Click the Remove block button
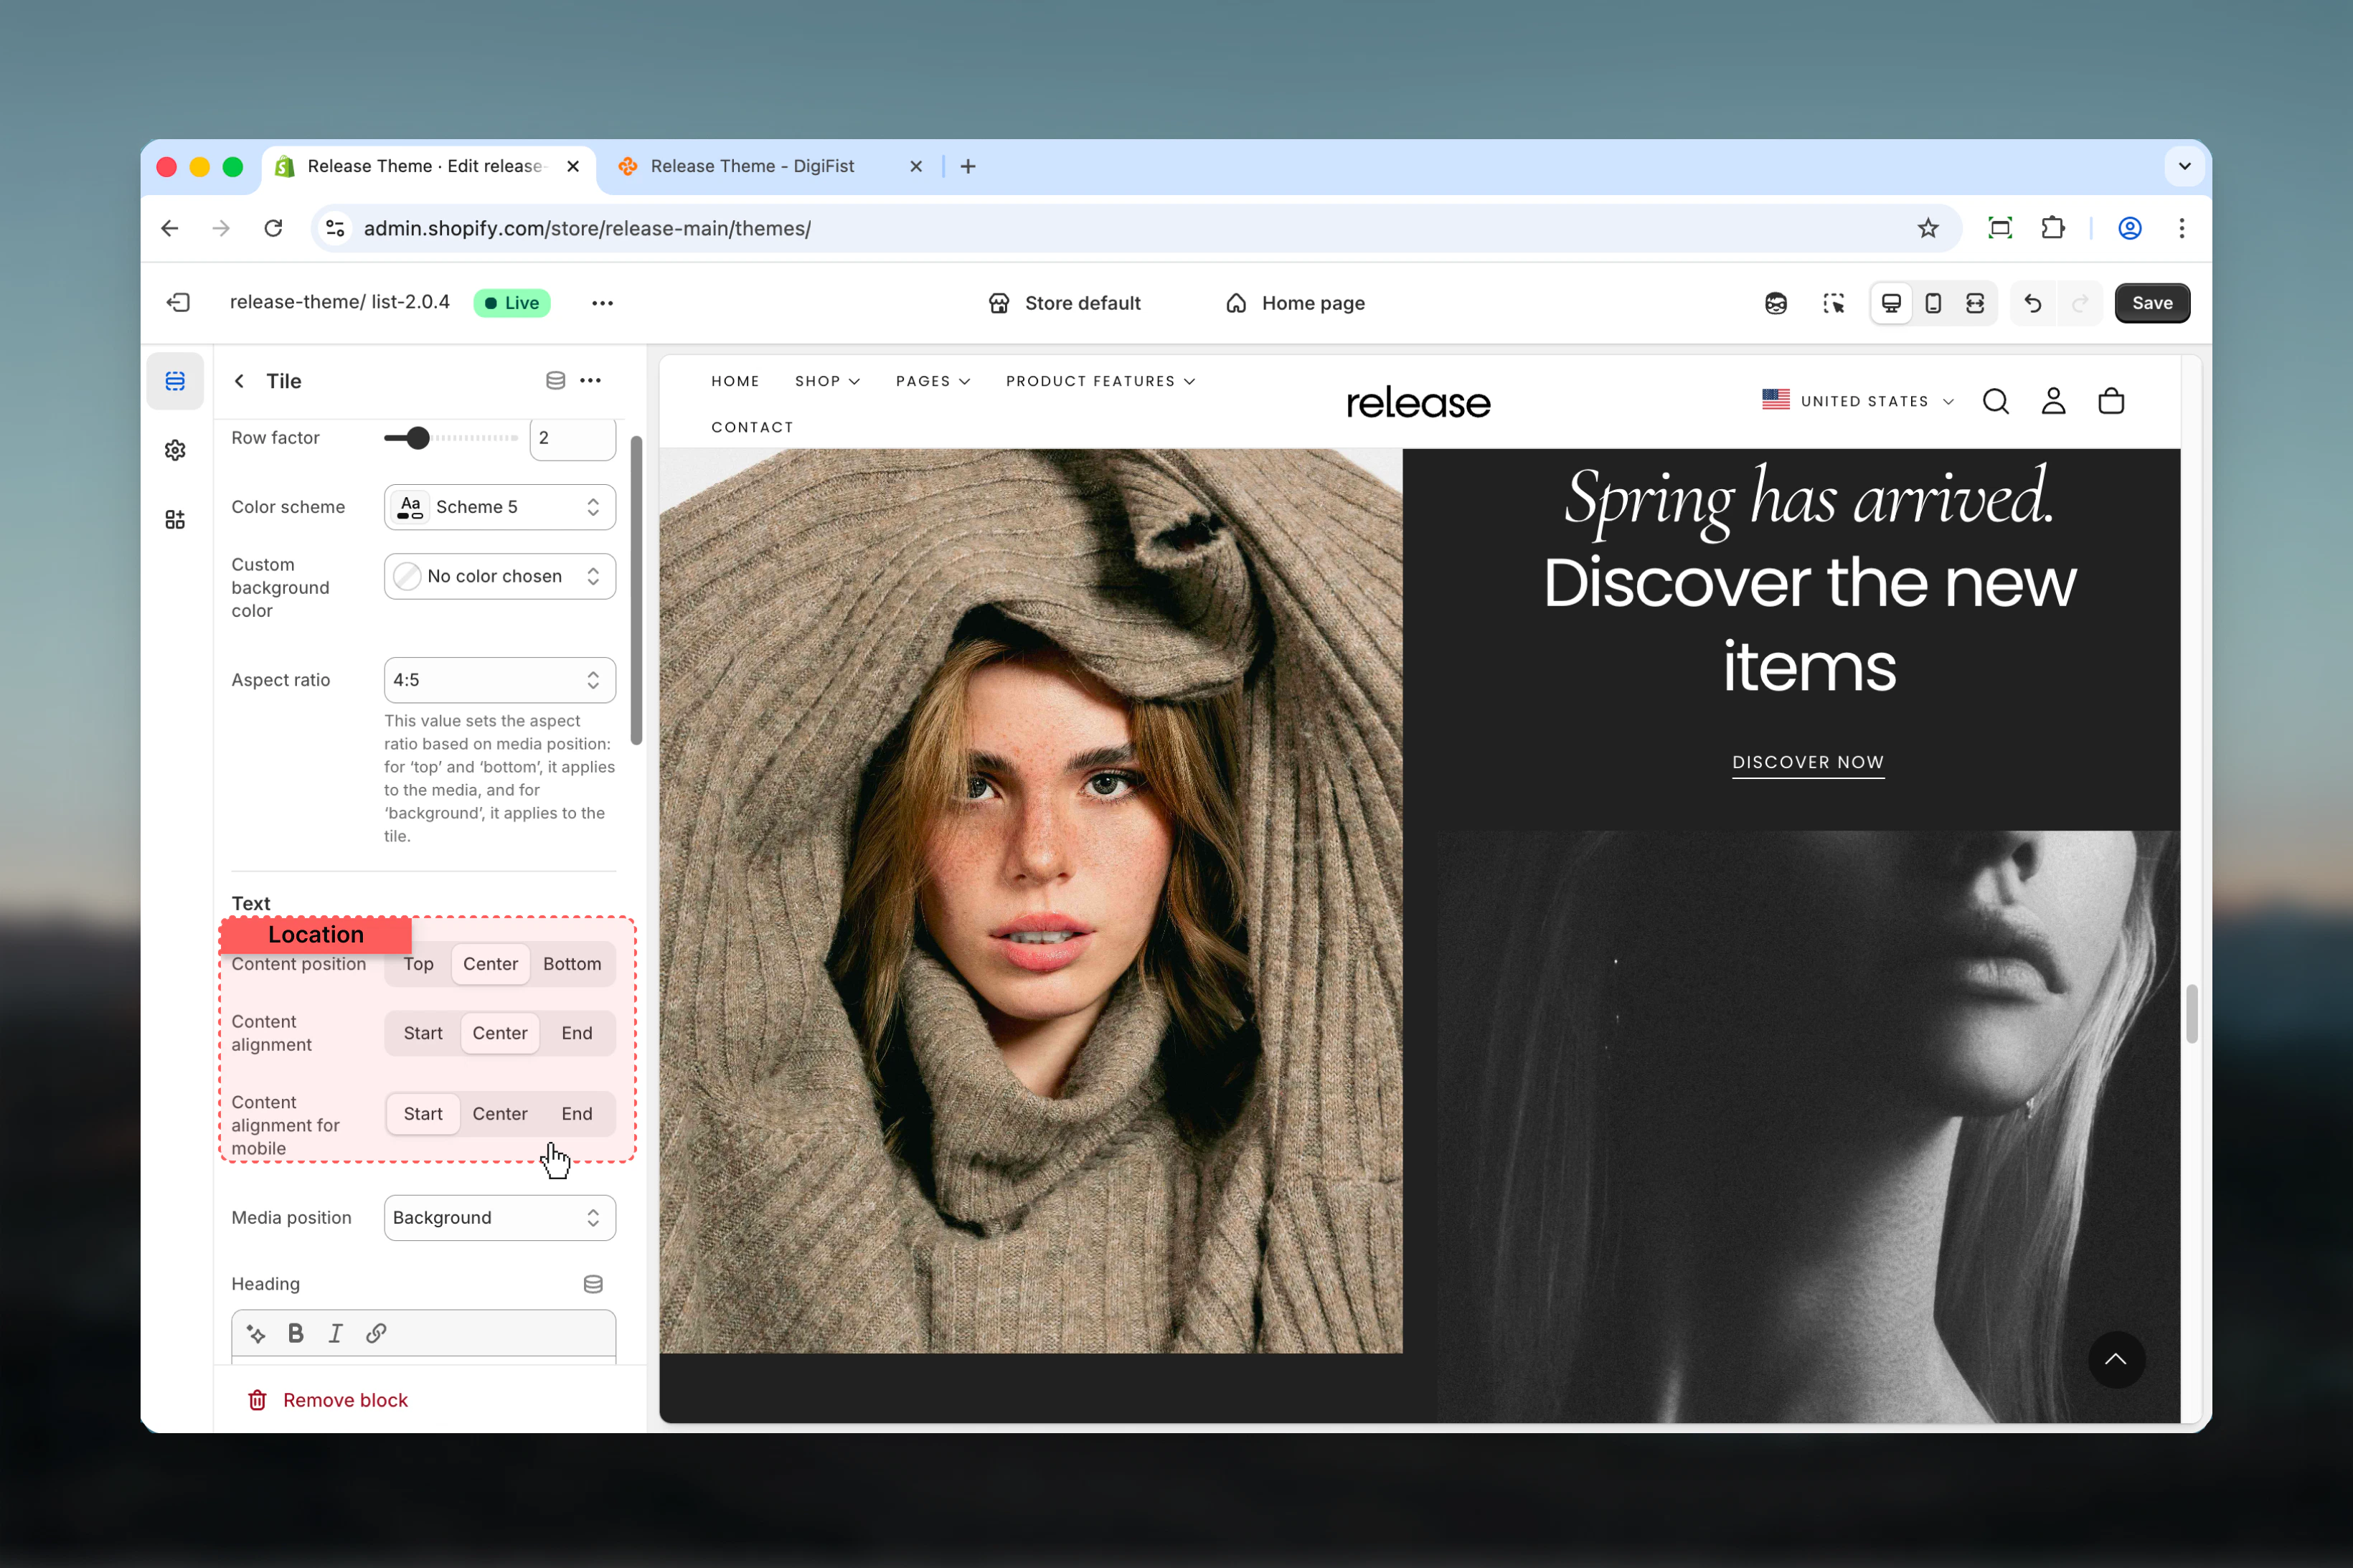The image size is (2353, 1568). pos(328,1400)
